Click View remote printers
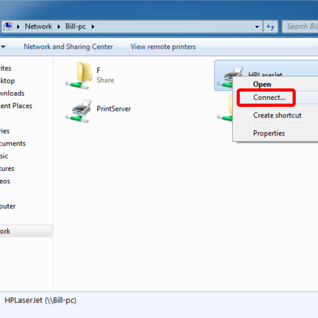The width and height of the screenshot is (318, 318). 163,46
